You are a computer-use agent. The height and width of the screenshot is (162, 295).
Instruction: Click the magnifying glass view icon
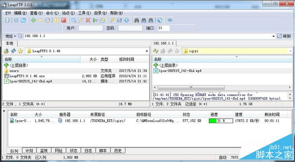click(x=74, y=20)
